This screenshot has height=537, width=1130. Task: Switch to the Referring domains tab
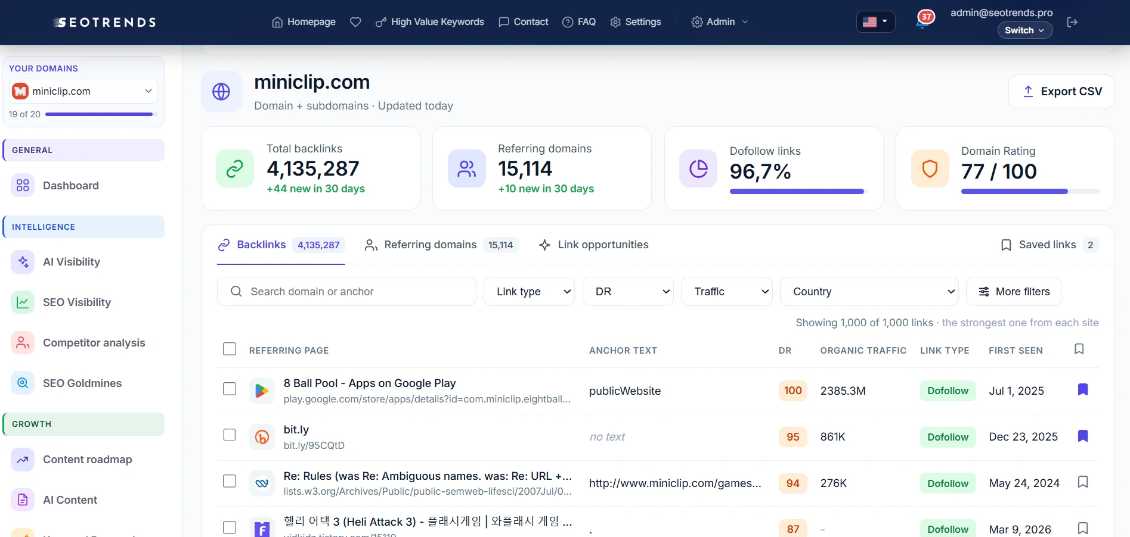point(441,245)
